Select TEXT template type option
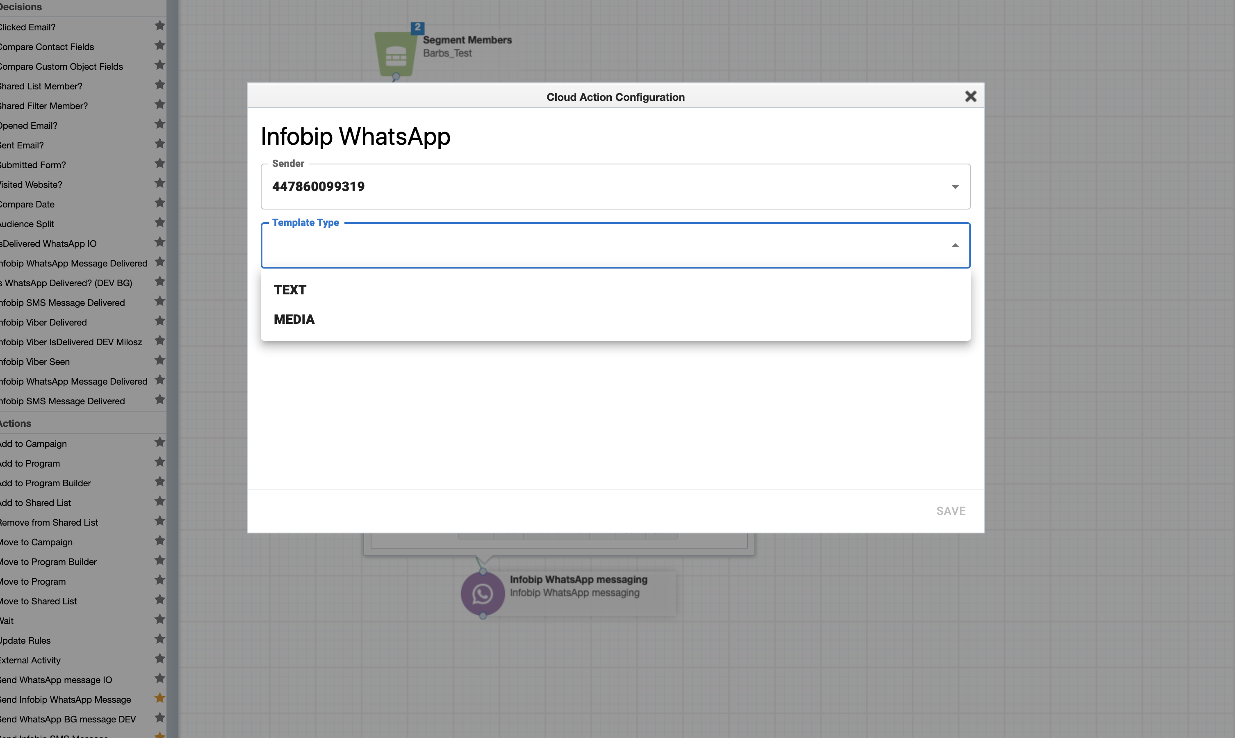1235x738 pixels. 290,290
